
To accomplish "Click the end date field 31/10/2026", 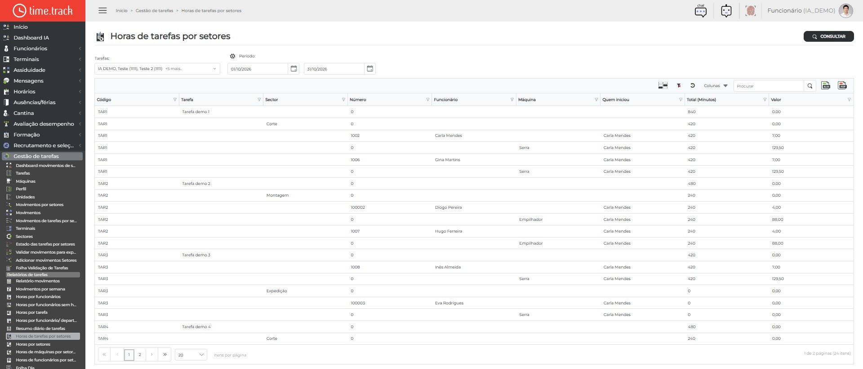I will [x=334, y=69].
